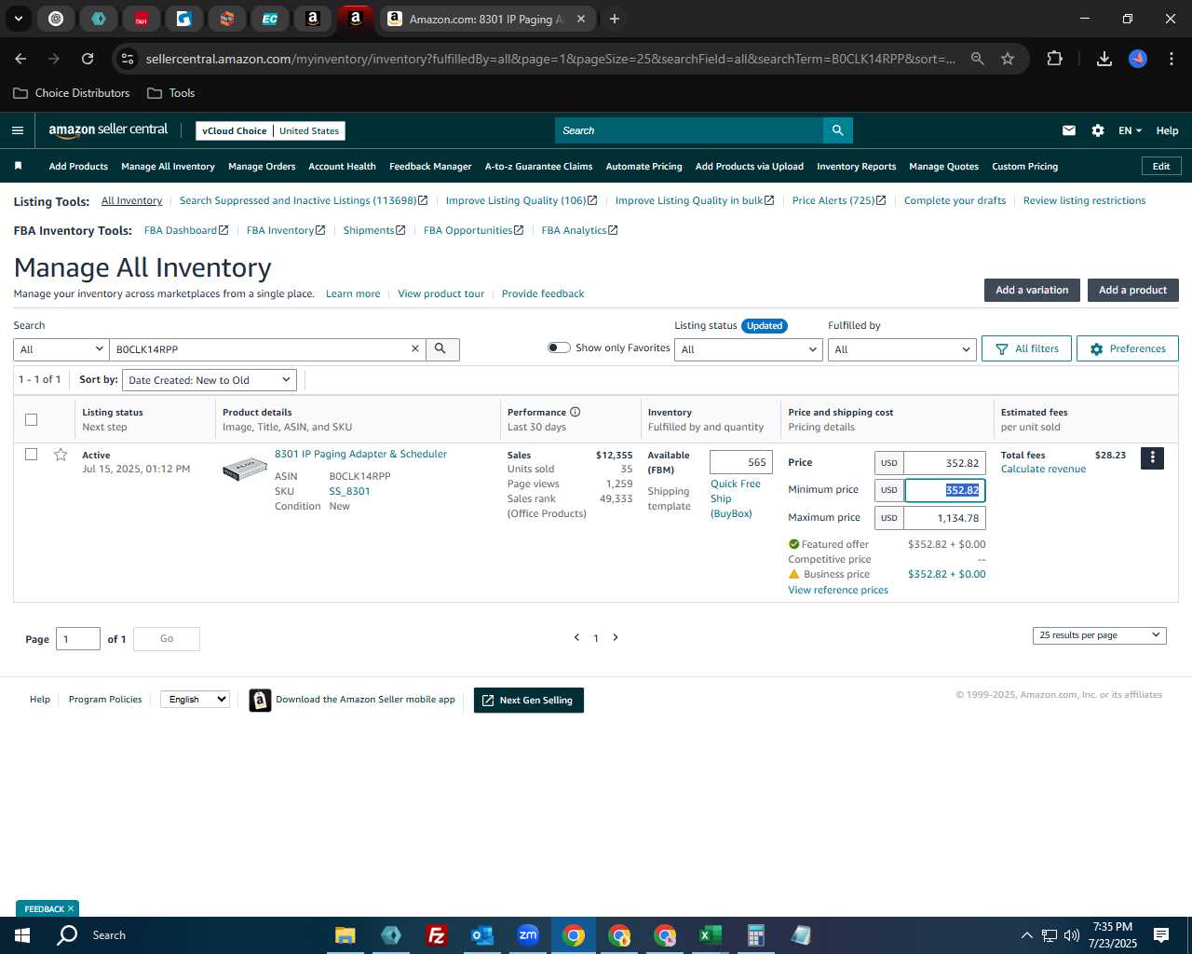Click the product thumbnail image
Screen dimensions: 1192x954
(x=245, y=469)
